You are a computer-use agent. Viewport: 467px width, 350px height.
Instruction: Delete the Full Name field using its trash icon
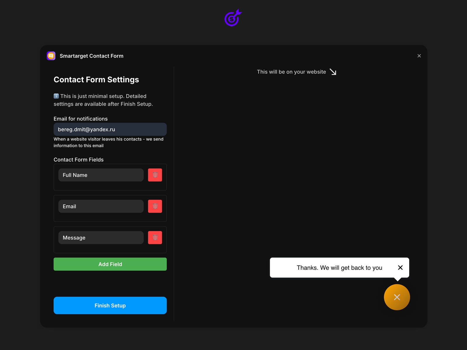[155, 175]
